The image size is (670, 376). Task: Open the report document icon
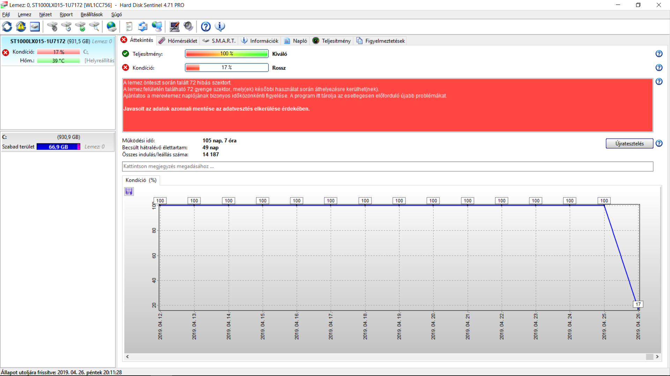[129, 26]
